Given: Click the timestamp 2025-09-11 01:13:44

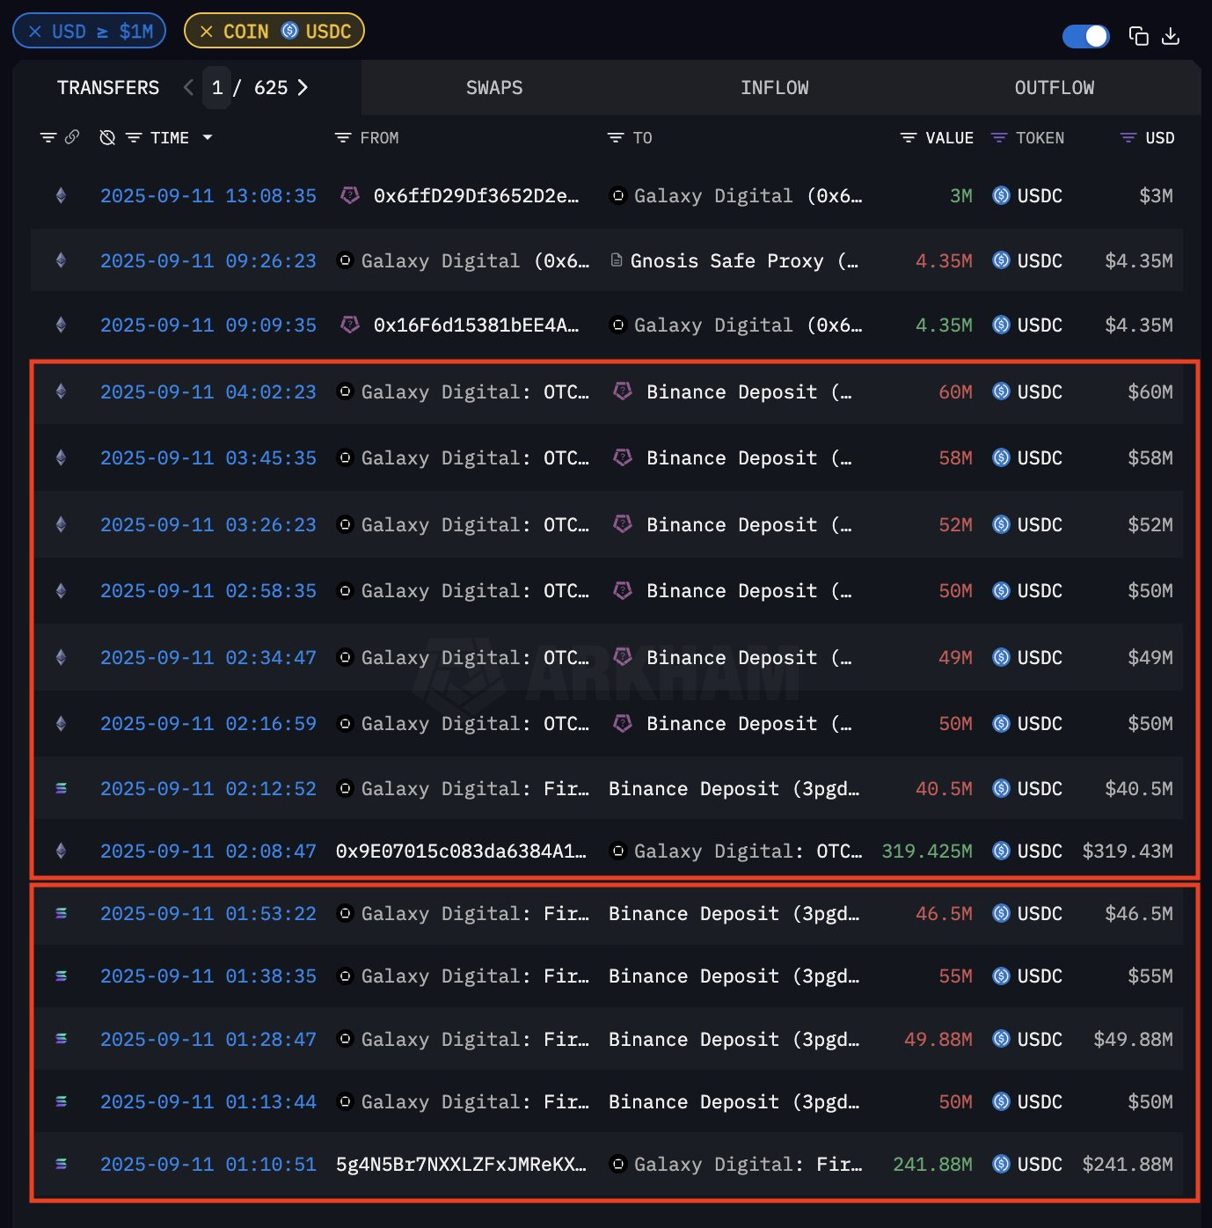Looking at the screenshot, I should click(x=208, y=1101).
